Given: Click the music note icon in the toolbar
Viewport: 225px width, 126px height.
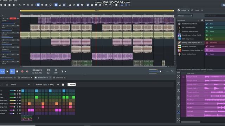Looking at the screenshot, I should tap(60, 5).
